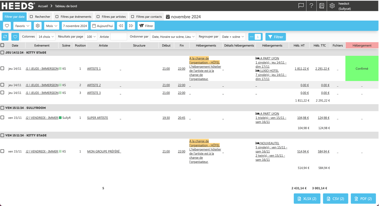
Task: Open the Filtres par événements tab
Action: (74, 17)
